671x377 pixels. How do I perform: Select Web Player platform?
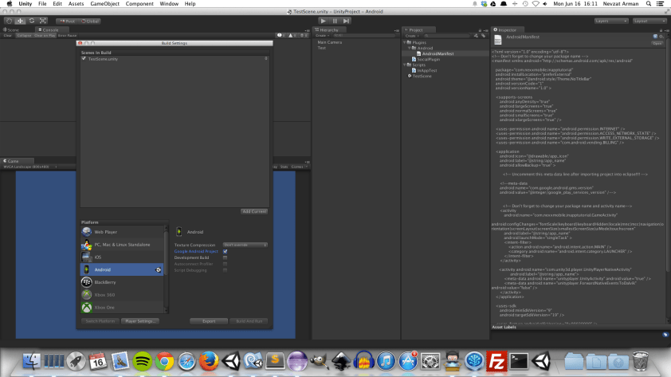point(122,232)
